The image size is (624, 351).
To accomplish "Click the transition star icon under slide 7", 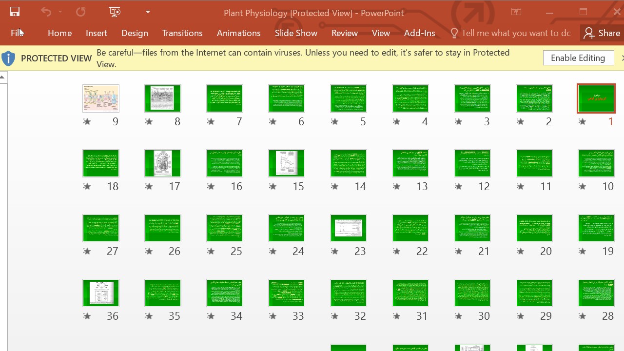I will (x=211, y=121).
